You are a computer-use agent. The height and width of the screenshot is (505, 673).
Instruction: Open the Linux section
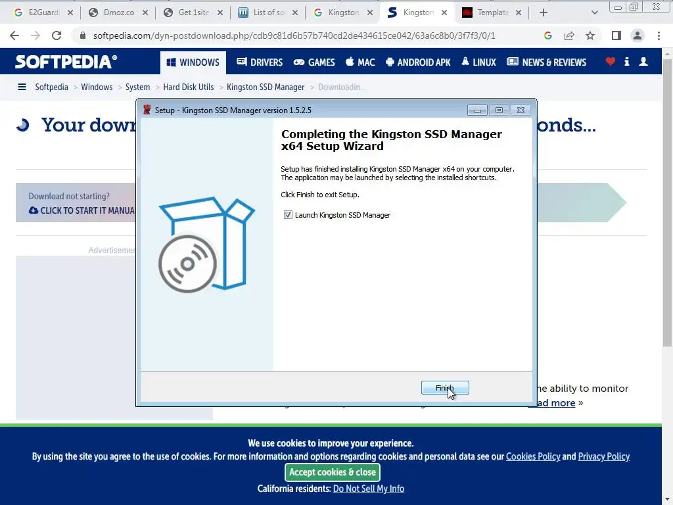[478, 62]
